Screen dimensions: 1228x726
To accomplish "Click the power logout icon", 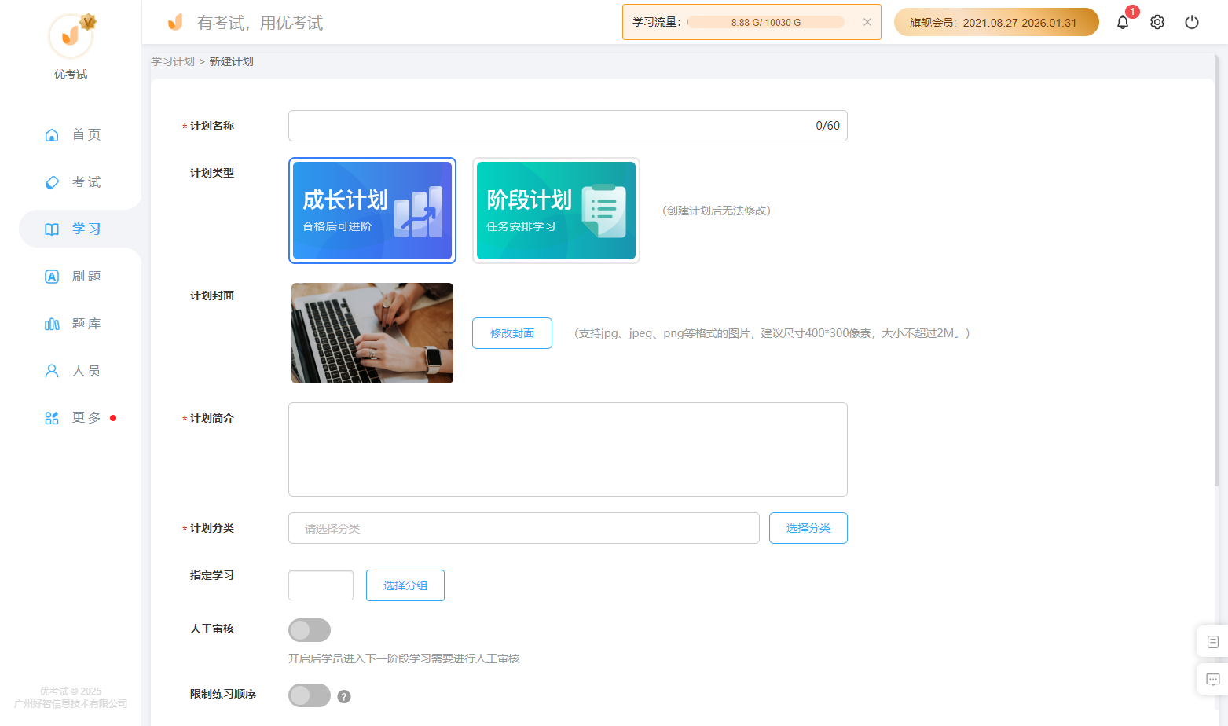I will click(x=1192, y=22).
